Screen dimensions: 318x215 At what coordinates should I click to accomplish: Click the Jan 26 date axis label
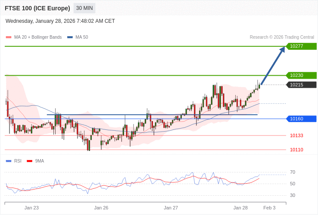click(101, 208)
